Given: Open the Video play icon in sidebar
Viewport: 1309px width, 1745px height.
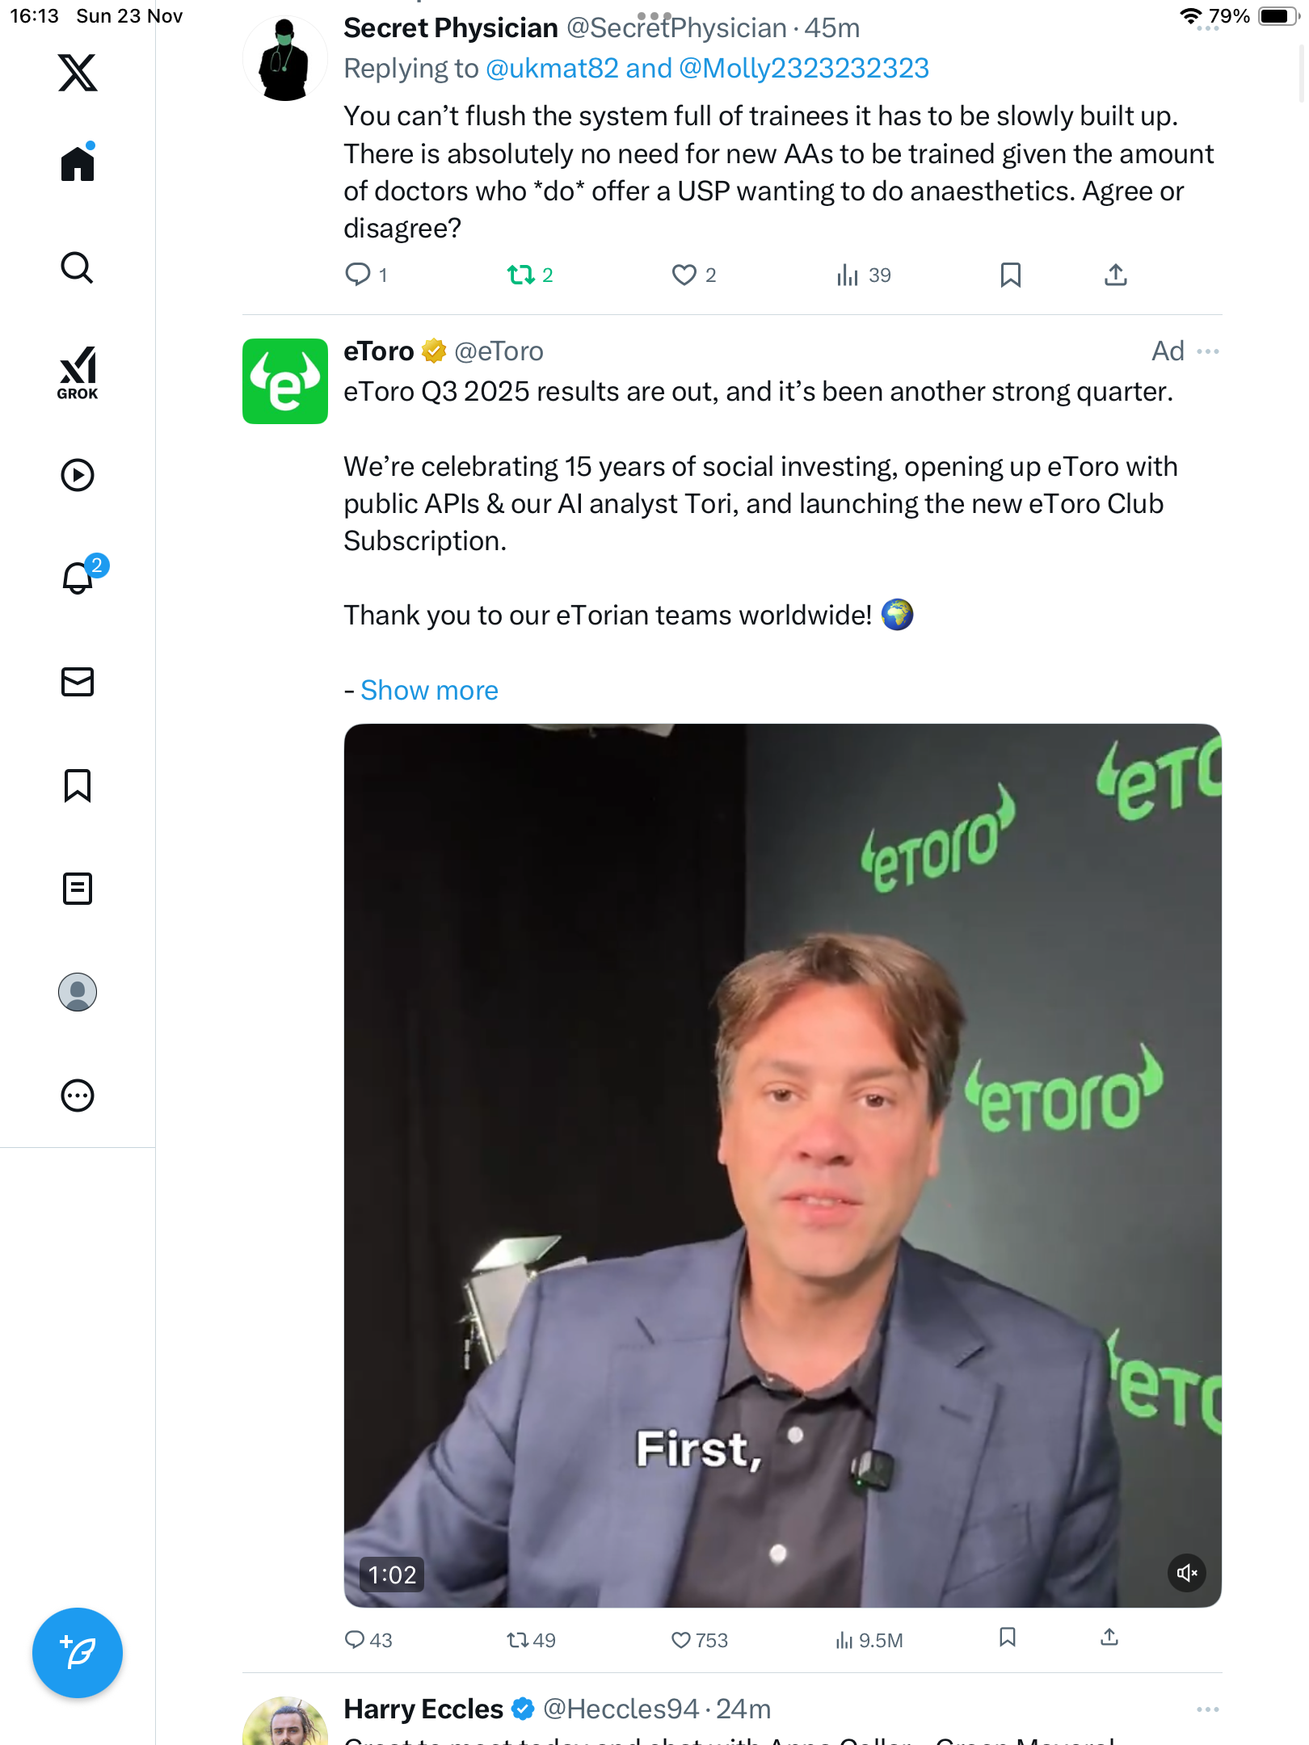Looking at the screenshot, I should (78, 475).
